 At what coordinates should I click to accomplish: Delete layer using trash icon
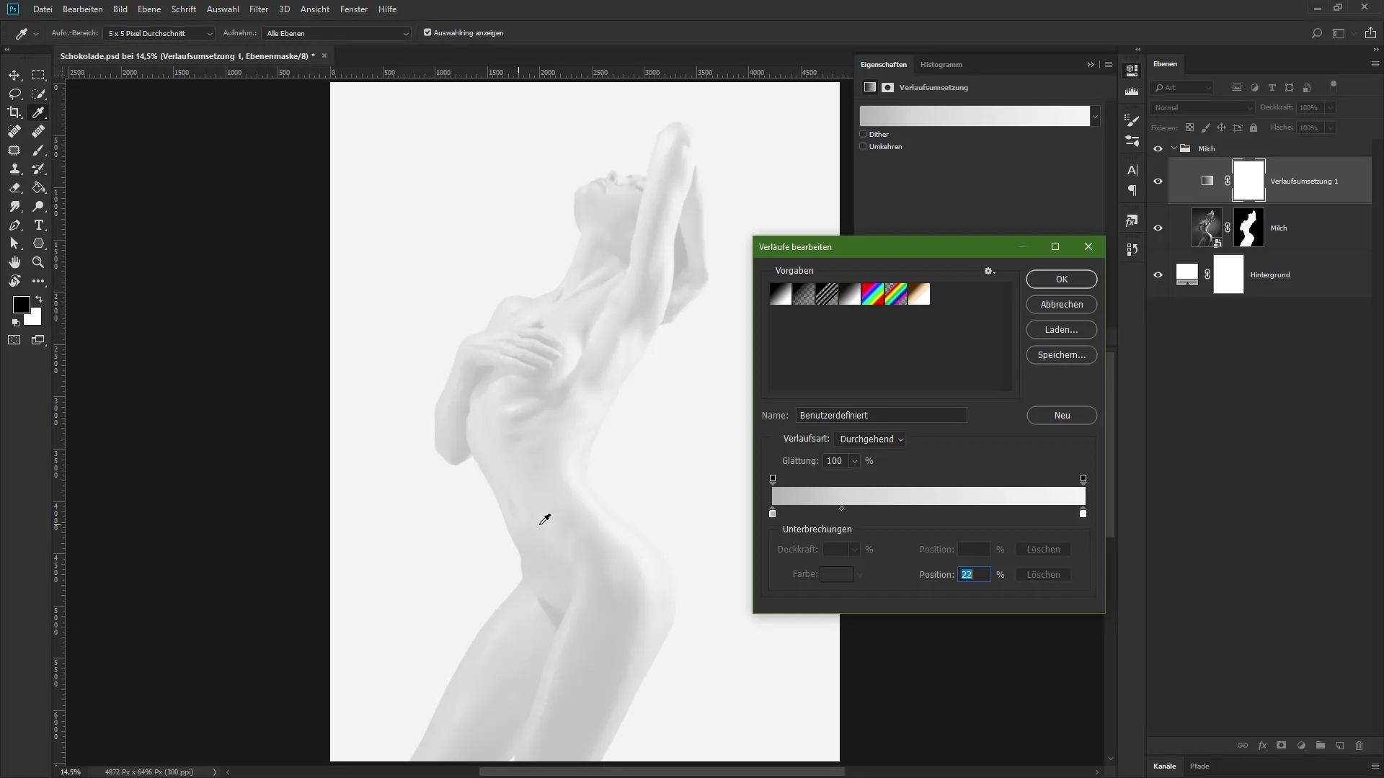[x=1359, y=746]
